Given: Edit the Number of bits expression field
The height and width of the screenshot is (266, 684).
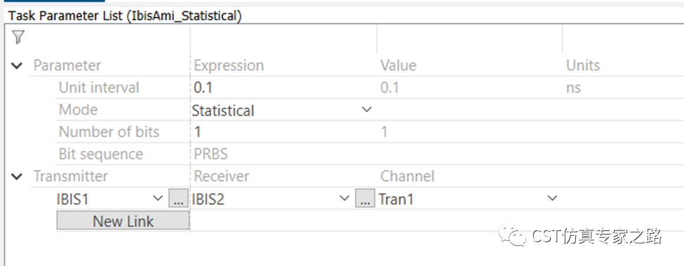Looking at the screenshot, I should (x=283, y=132).
